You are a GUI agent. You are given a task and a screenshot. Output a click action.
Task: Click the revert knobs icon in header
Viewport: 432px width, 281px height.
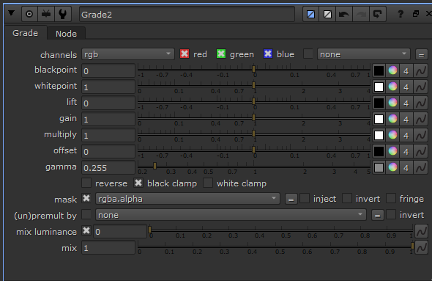[377, 14]
